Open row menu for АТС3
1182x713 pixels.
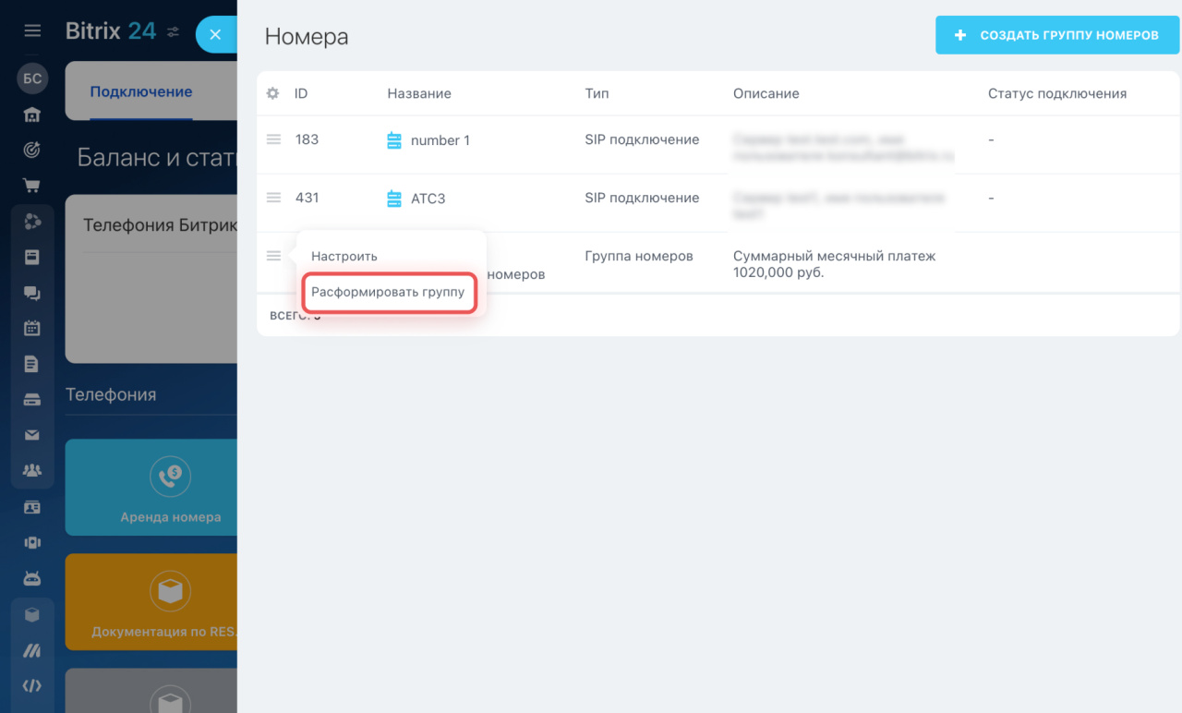(x=273, y=198)
